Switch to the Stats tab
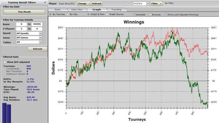The height and width of the screenshot is (123, 219). 58,9
